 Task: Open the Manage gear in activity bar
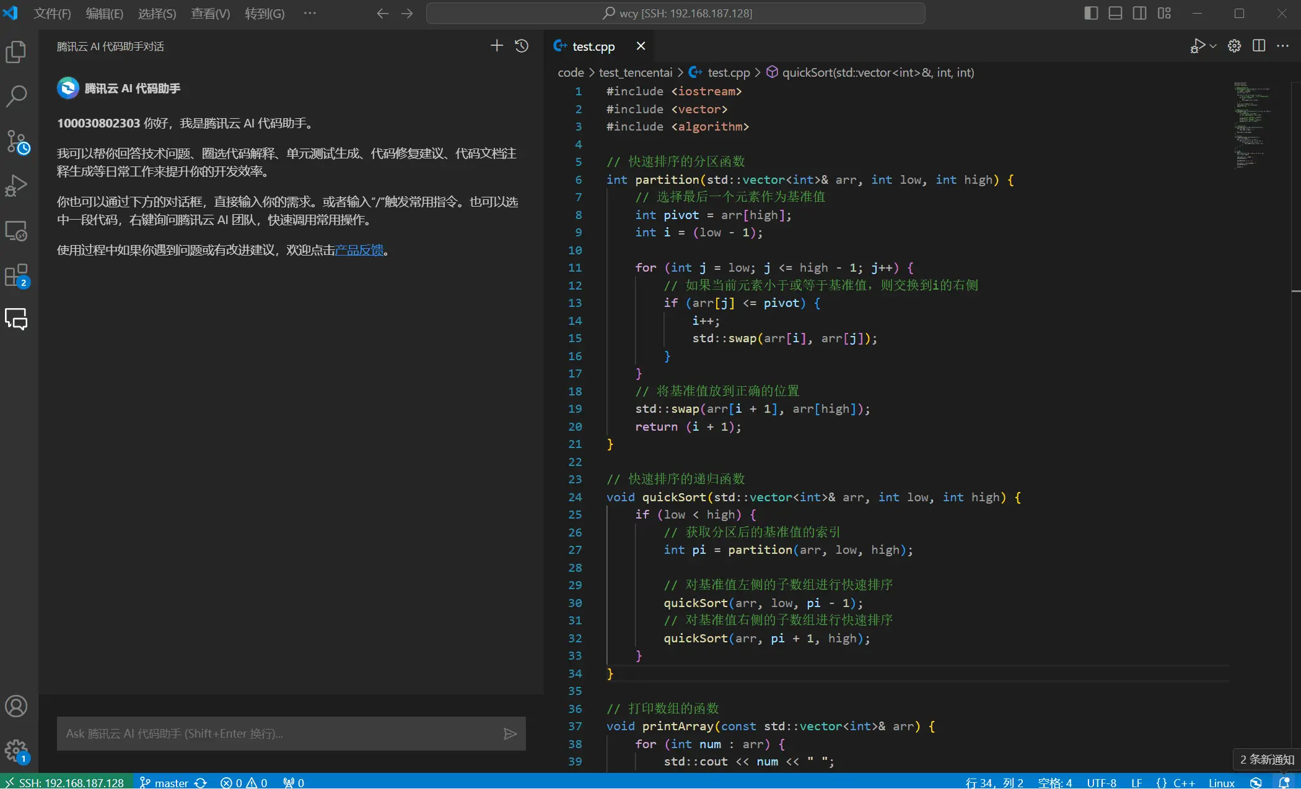[x=16, y=751]
